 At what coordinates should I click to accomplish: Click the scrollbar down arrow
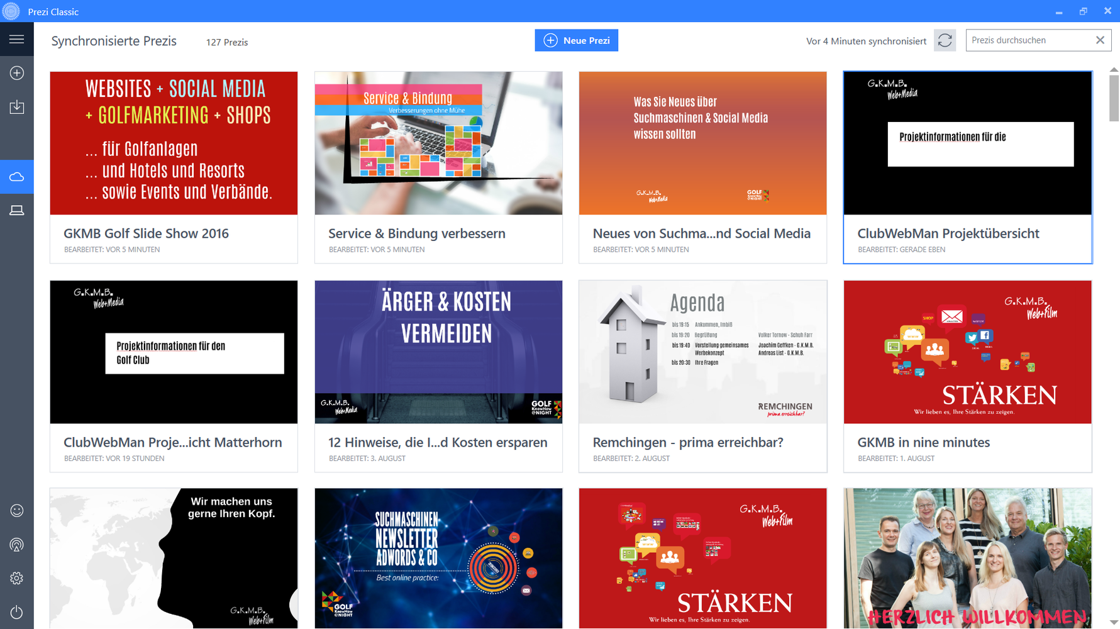coord(1114,623)
